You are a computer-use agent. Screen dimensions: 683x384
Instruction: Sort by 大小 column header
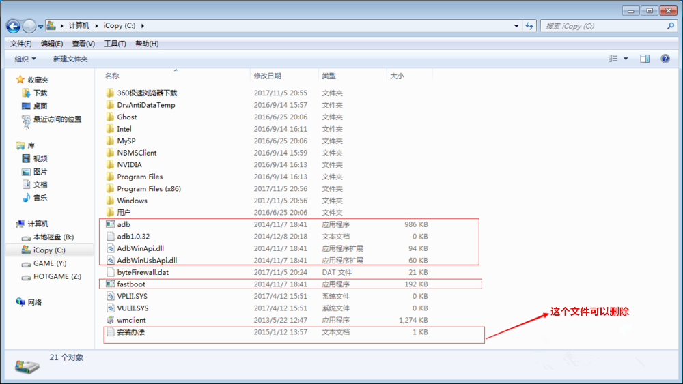397,76
